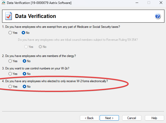Go to previous step with Back button
This screenshot has height=123, width=166.
coord(89,118)
